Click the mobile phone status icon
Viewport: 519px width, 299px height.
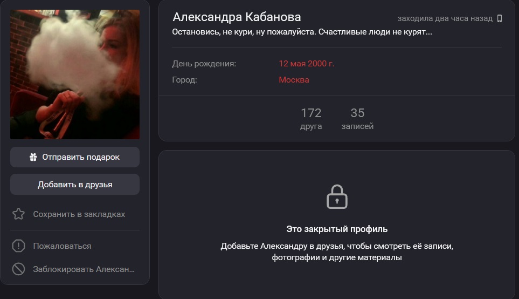[x=500, y=18]
